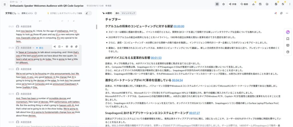Click speaker avatar at 01:21
Screen dimensions: 293x127
pos(17,27)
